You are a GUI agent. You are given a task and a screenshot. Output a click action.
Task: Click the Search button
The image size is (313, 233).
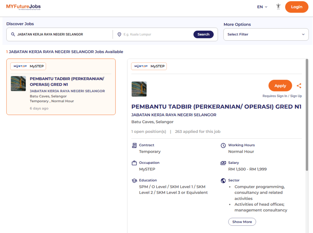pyautogui.click(x=203, y=34)
